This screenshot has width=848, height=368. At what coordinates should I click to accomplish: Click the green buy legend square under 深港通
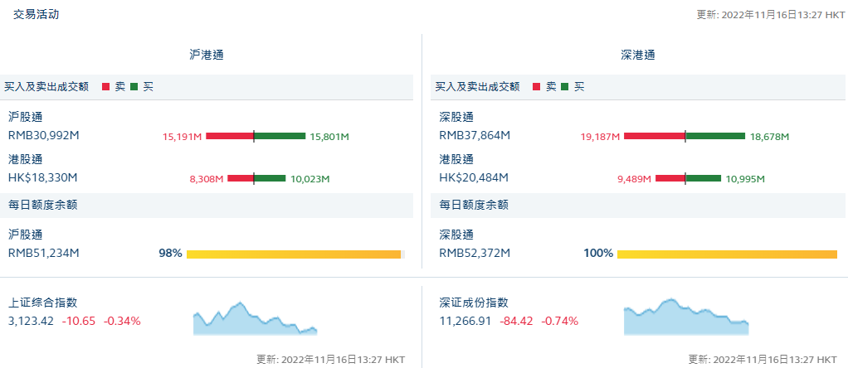point(565,86)
